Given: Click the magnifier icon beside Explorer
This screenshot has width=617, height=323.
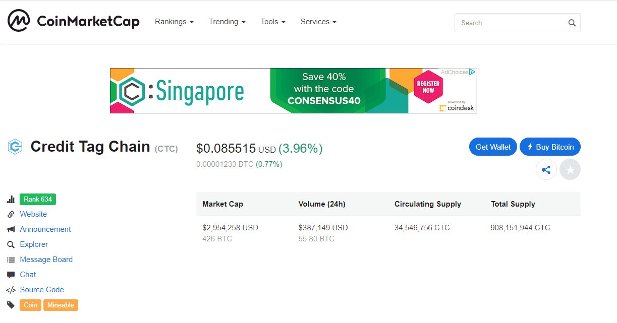Looking at the screenshot, I should point(11,244).
